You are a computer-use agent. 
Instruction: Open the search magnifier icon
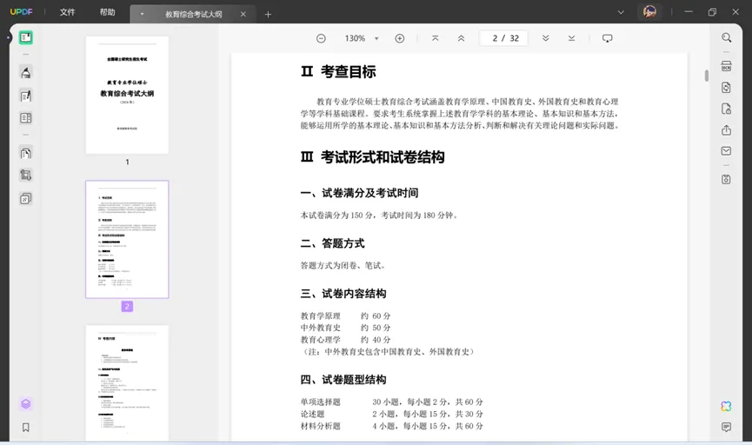point(727,38)
